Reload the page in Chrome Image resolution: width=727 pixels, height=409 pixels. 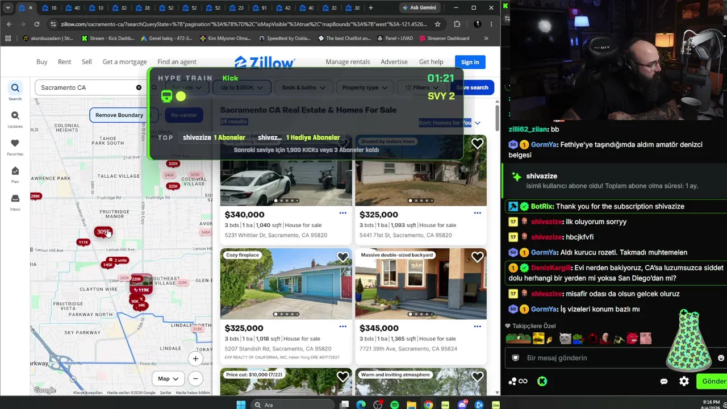[x=37, y=24]
